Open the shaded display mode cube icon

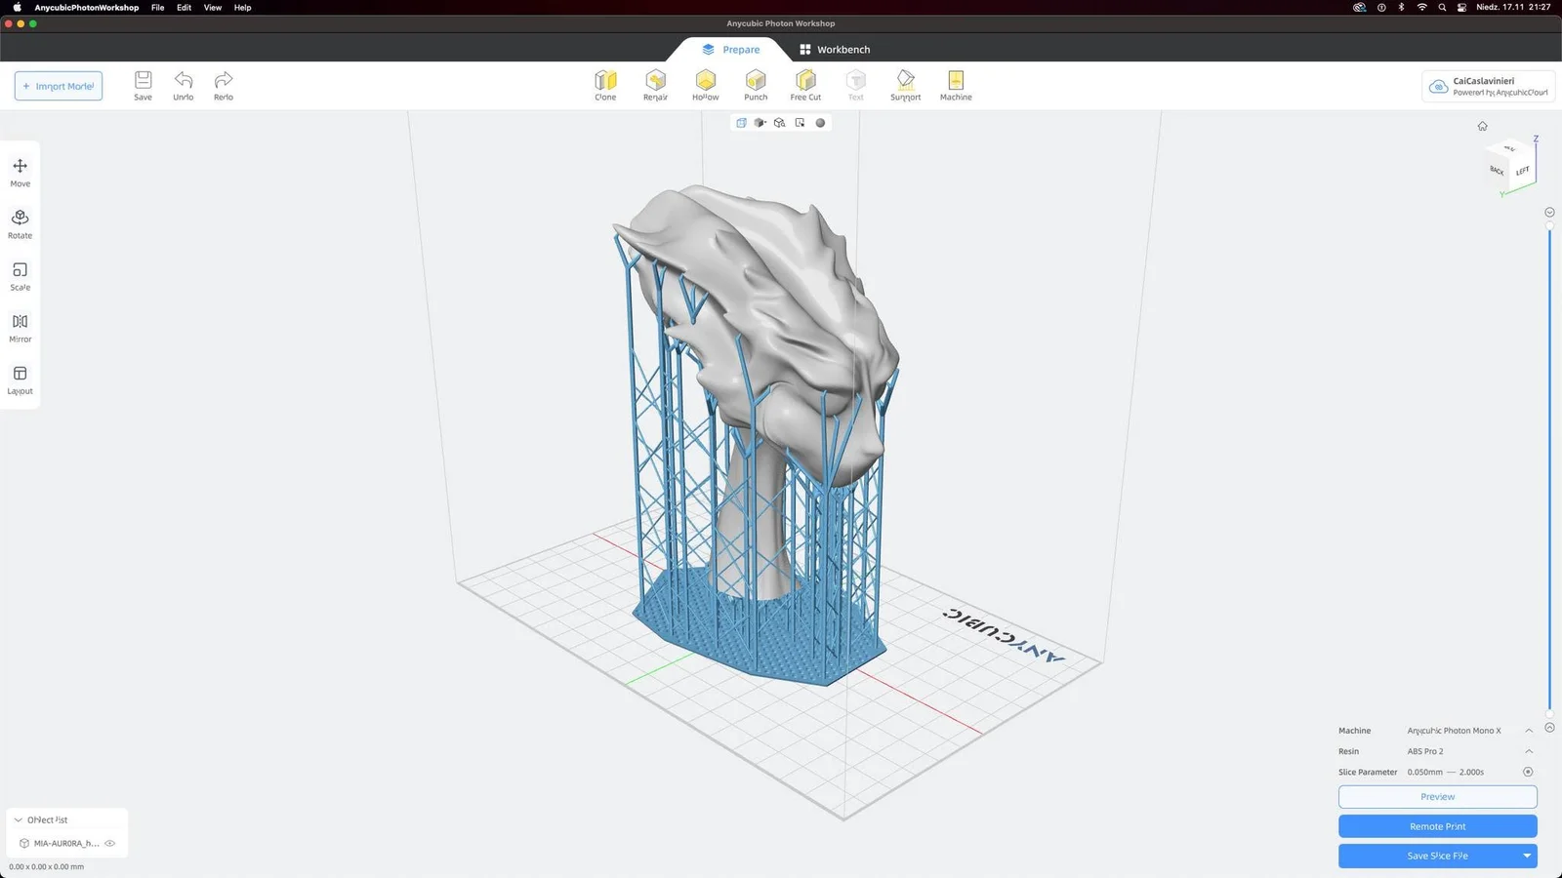point(760,123)
